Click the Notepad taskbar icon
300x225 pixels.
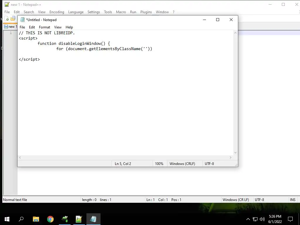pos(93,219)
